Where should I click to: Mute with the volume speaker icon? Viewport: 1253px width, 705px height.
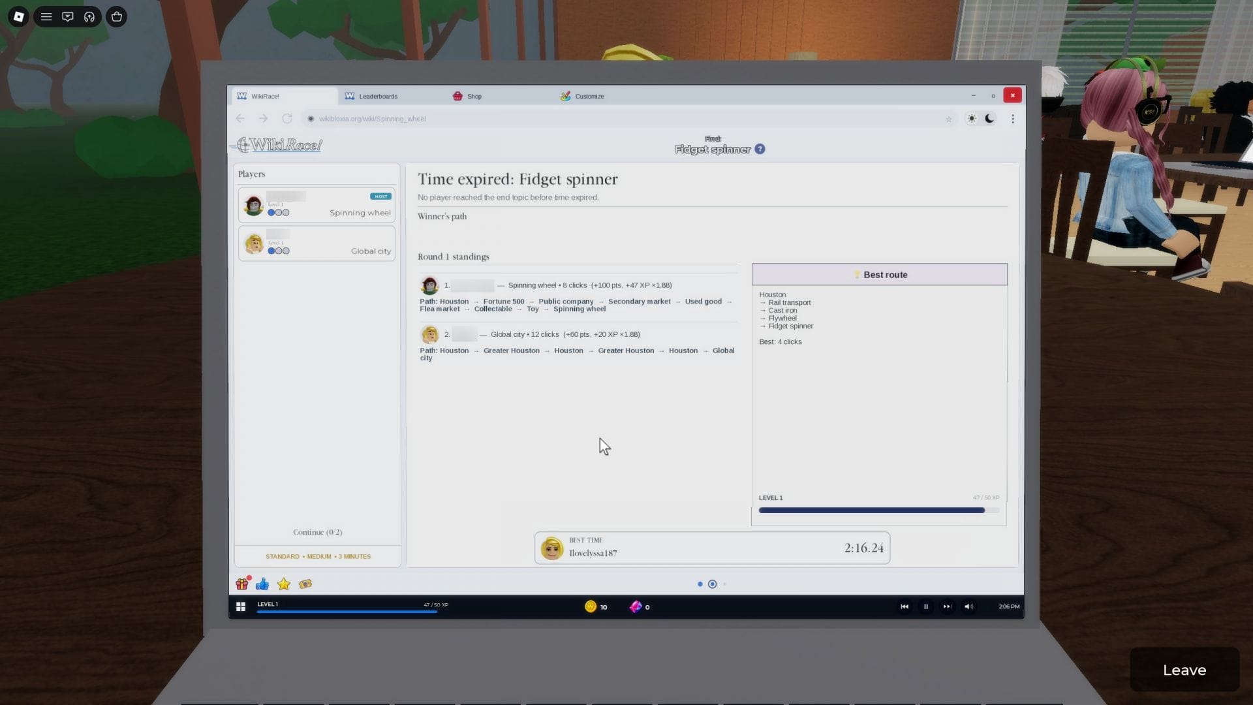(x=969, y=607)
